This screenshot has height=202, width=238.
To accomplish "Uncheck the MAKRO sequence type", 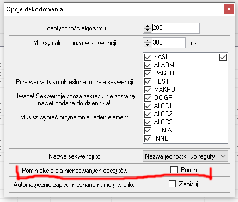I will click(148, 90).
